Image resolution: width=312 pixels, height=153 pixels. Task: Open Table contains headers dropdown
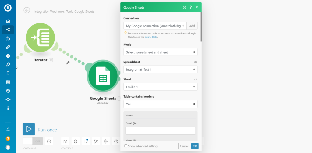pos(161,104)
